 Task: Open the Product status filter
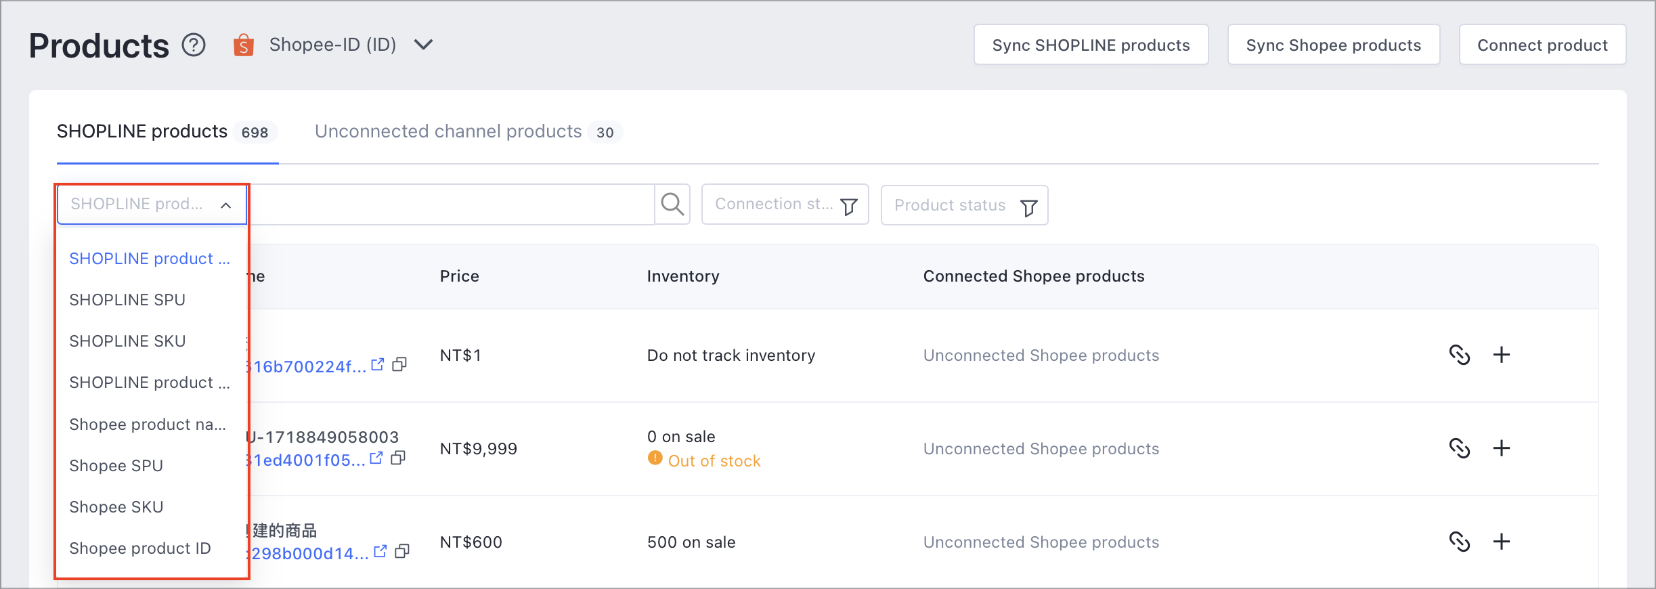[x=964, y=205]
